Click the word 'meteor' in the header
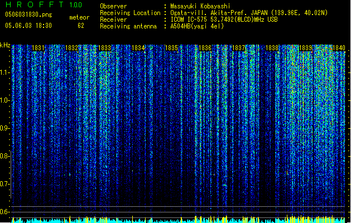Screen dimensions: 351x223 pos(79,17)
